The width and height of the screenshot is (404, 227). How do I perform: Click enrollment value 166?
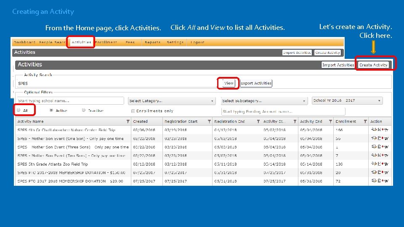pyautogui.click(x=339, y=130)
